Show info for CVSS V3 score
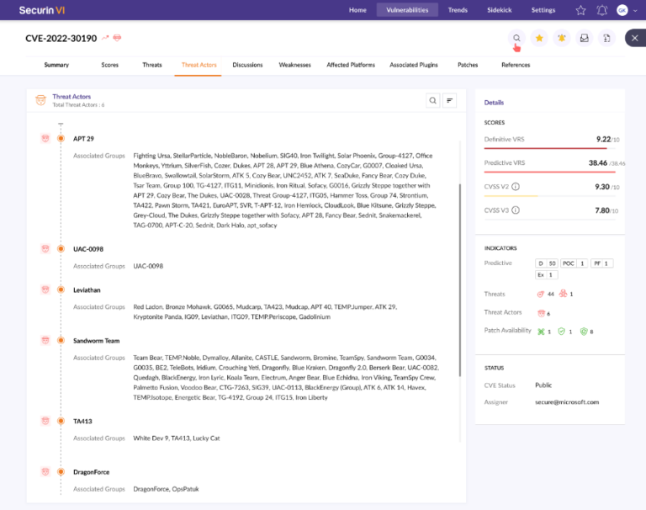This screenshot has width=646, height=510. [516, 210]
